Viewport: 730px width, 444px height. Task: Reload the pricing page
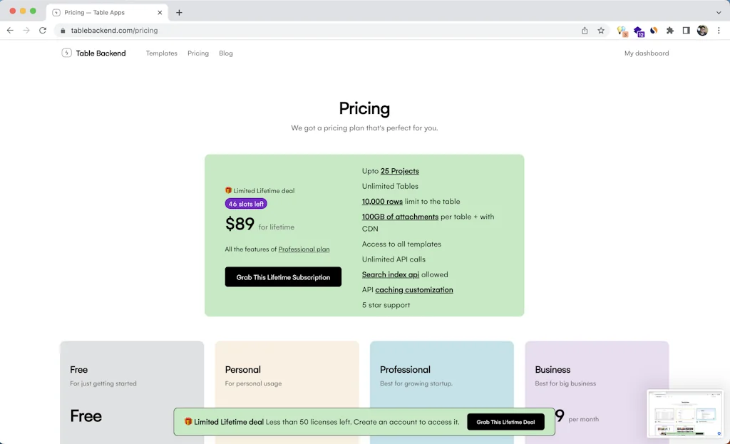click(43, 30)
